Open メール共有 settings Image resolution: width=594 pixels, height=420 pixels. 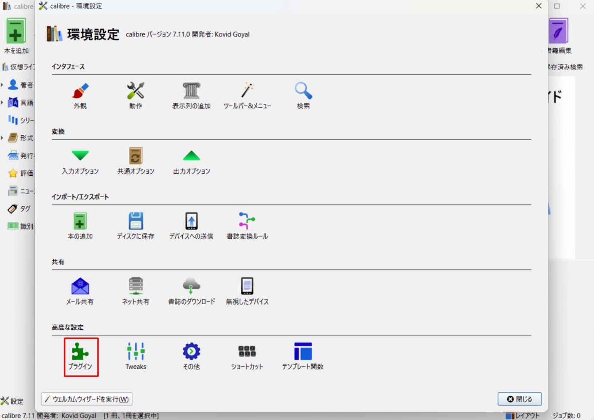point(80,292)
